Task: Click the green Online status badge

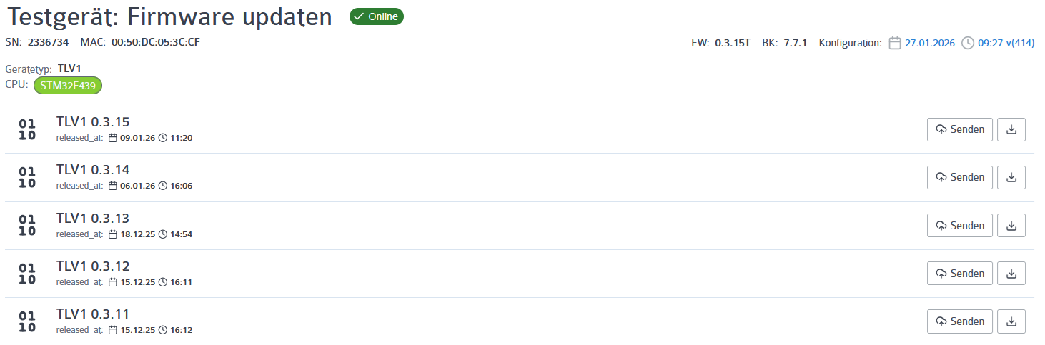Action: coord(376,16)
